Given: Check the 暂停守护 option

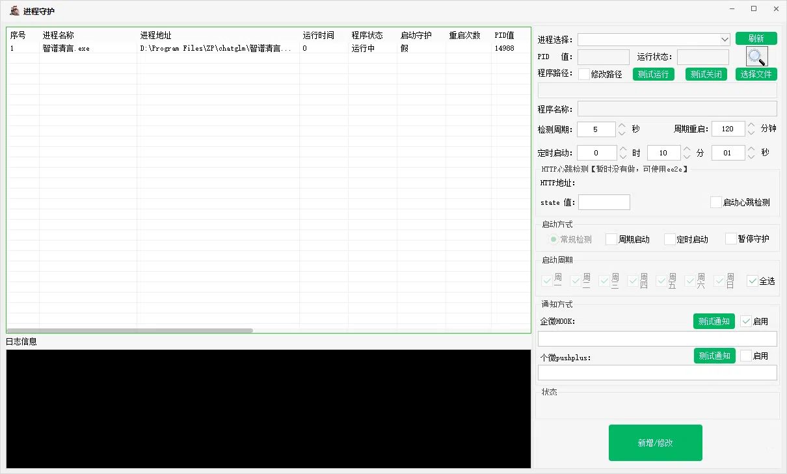Looking at the screenshot, I should pyautogui.click(x=731, y=239).
